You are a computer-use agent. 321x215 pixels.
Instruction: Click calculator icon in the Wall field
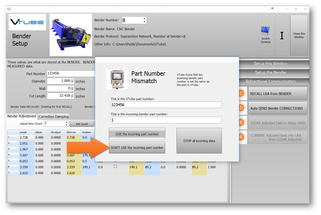[x=72, y=89]
